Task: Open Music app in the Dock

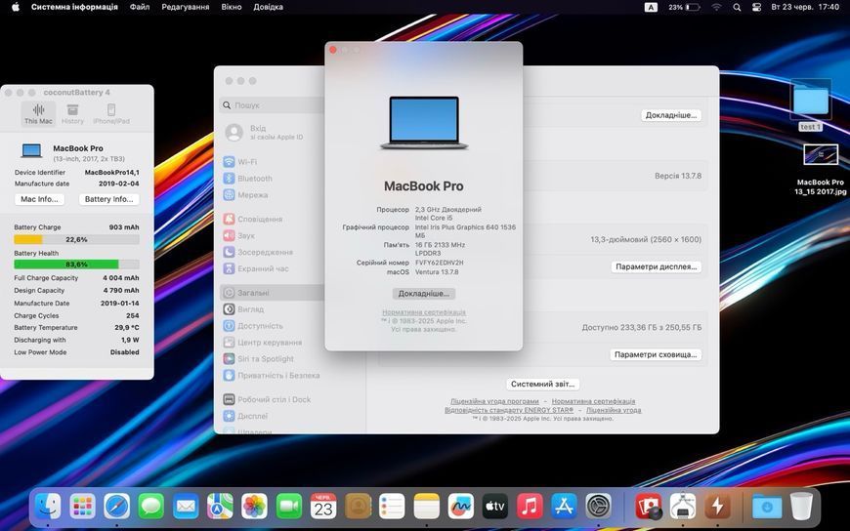Action: (x=530, y=507)
